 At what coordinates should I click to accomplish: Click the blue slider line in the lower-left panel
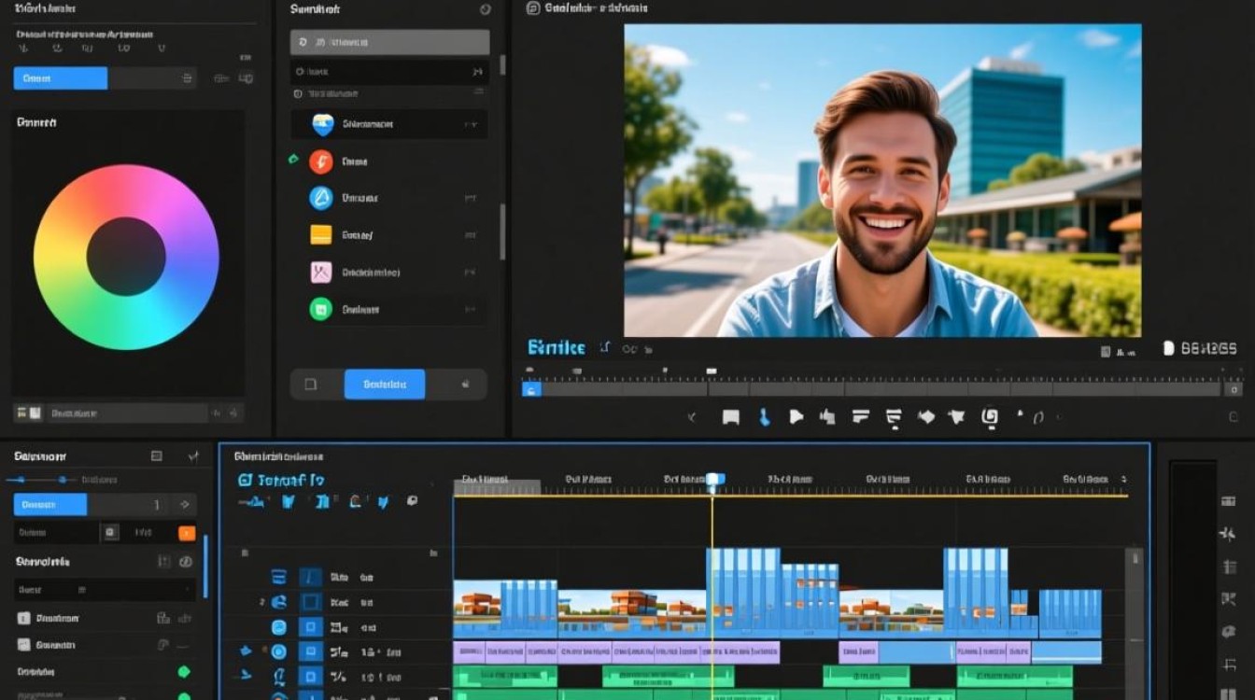(x=40, y=480)
